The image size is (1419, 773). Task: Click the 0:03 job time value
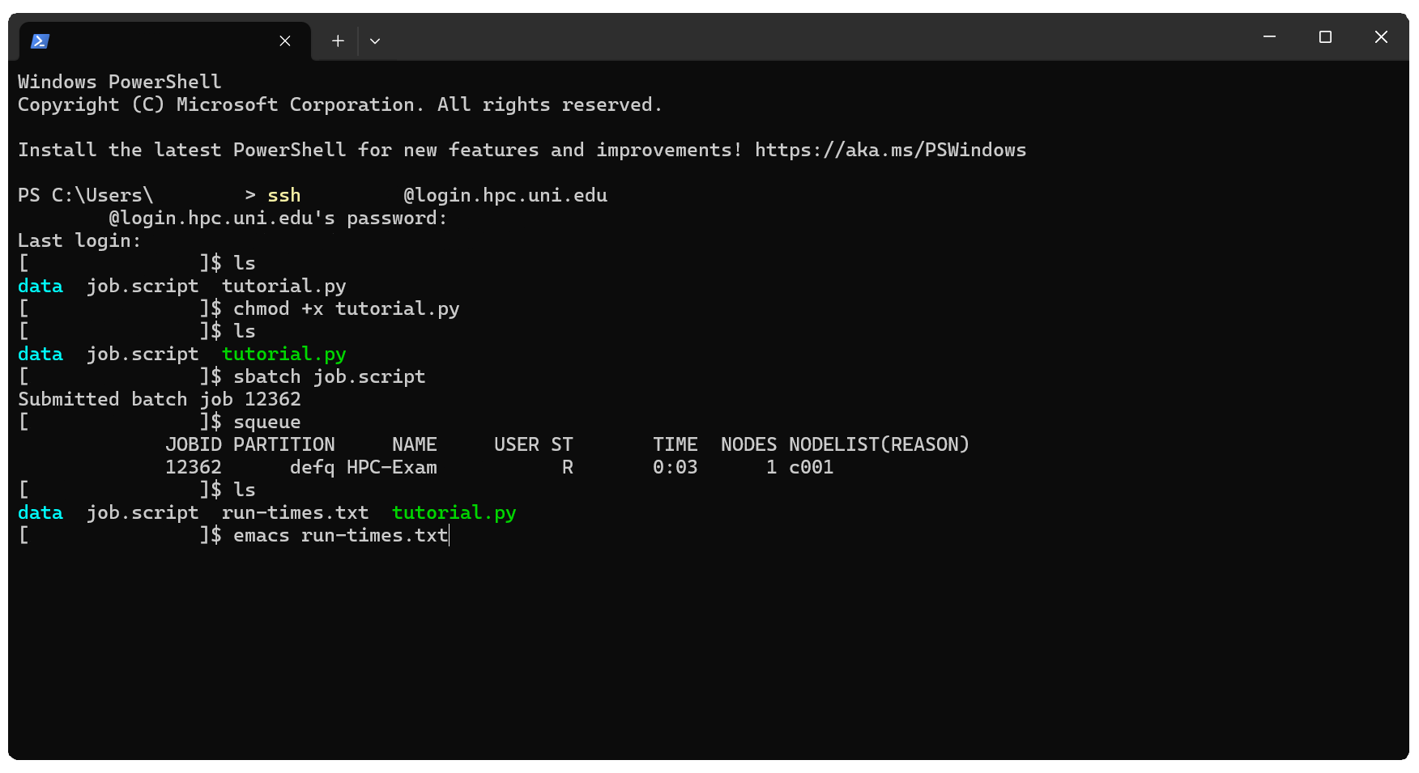(675, 468)
